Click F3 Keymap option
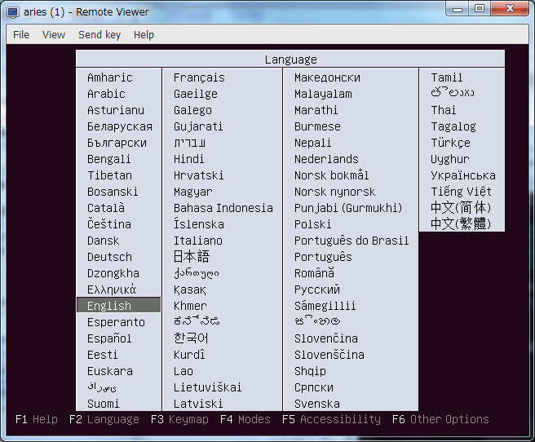This screenshot has width=535, height=442. pos(179,419)
